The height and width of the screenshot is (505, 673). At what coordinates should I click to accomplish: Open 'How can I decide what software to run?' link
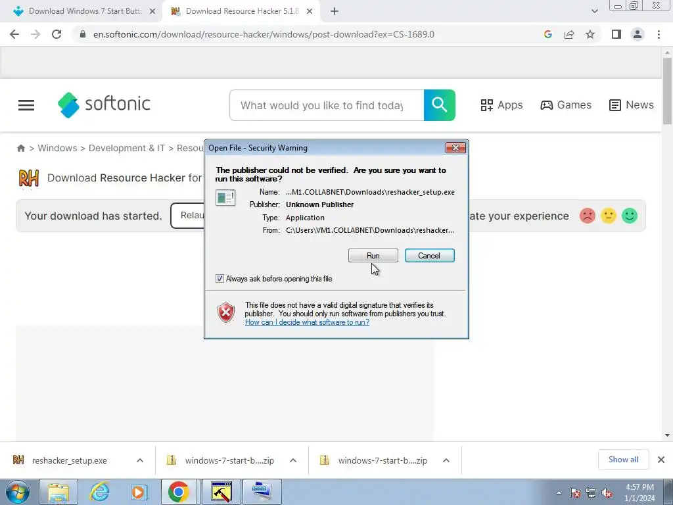(307, 322)
